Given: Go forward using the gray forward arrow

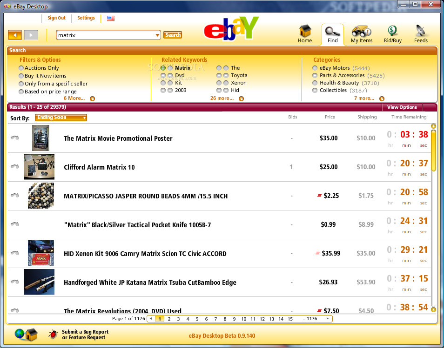Looking at the screenshot, I should coord(31,35).
